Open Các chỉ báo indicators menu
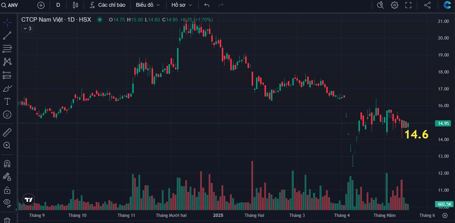455x223 pixels. (108, 5)
